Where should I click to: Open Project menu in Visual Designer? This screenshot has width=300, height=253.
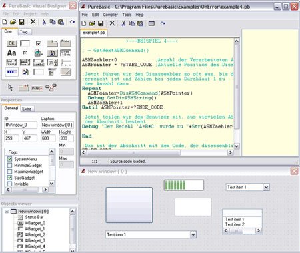pos(30,14)
